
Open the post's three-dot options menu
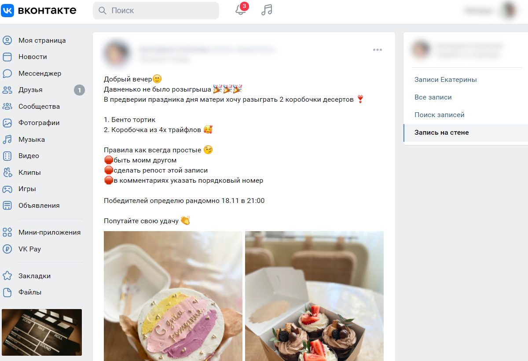pyautogui.click(x=378, y=50)
